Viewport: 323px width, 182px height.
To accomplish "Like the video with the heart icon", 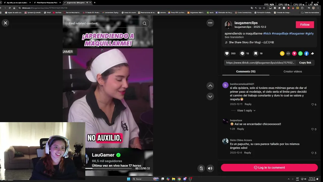I will [227, 53].
